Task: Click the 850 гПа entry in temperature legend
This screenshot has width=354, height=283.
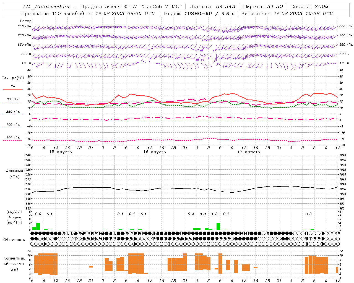Action: [13, 112]
